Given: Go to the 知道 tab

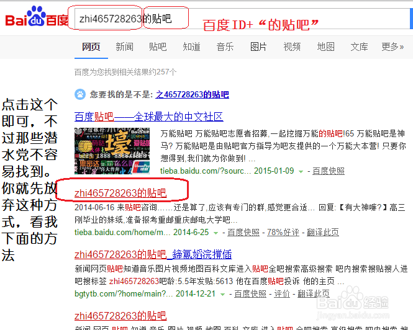Looking at the screenshot, I should pos(191,47).
